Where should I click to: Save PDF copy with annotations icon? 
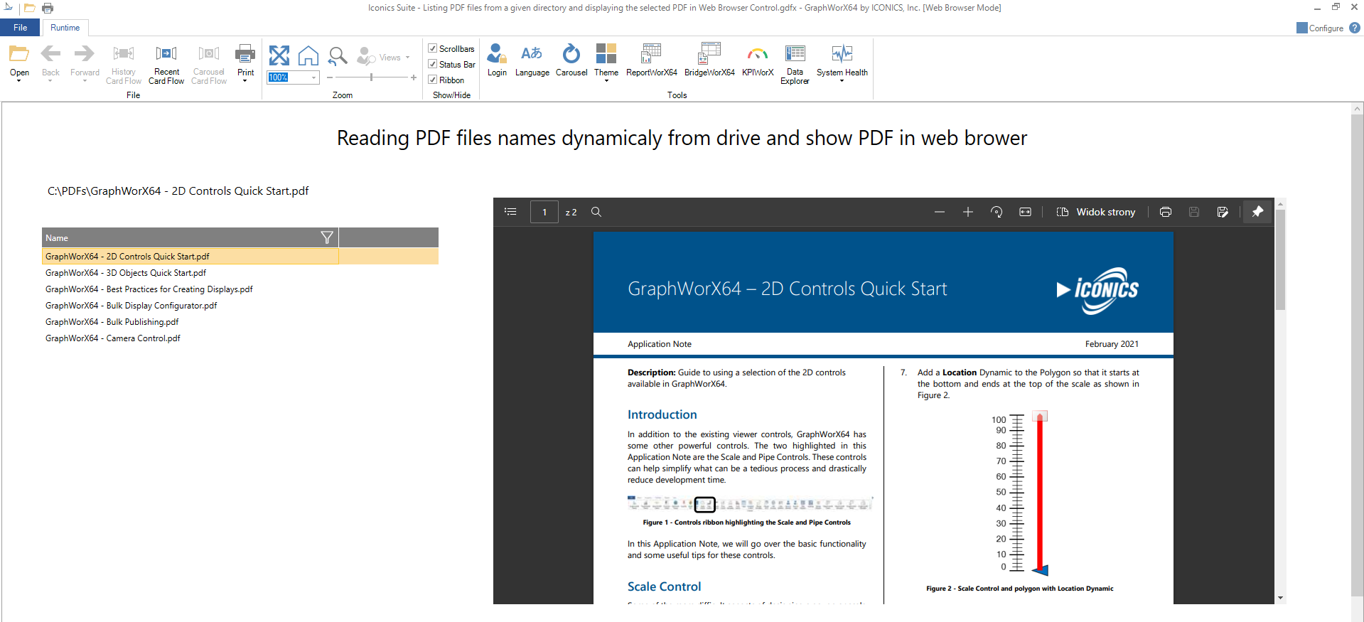click(1223, 212)
